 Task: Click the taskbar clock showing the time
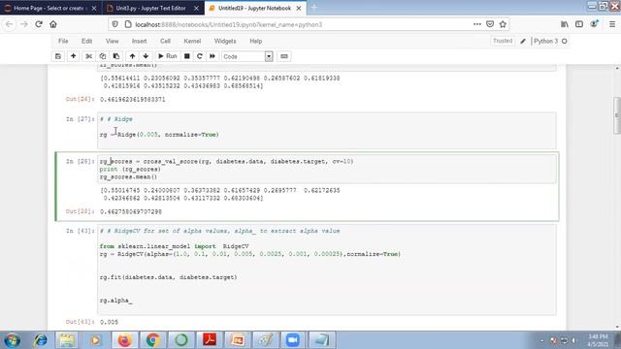click(x=598, y=340)
